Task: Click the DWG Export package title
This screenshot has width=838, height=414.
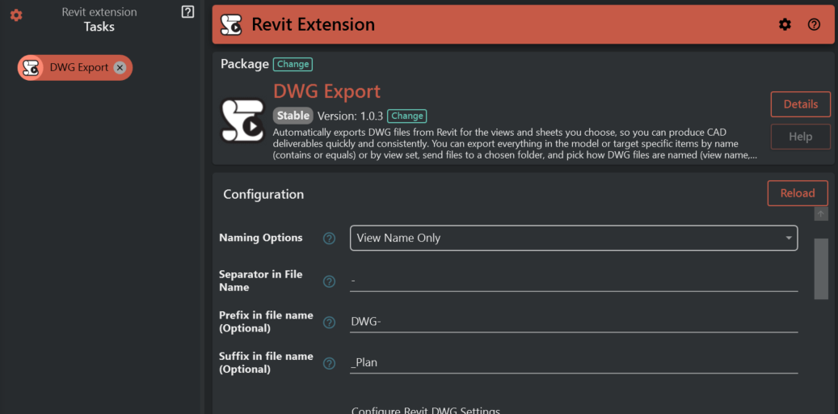Action: point(326,91)
